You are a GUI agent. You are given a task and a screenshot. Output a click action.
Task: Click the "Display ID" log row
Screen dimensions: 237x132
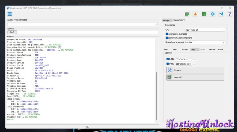point(34,76)
